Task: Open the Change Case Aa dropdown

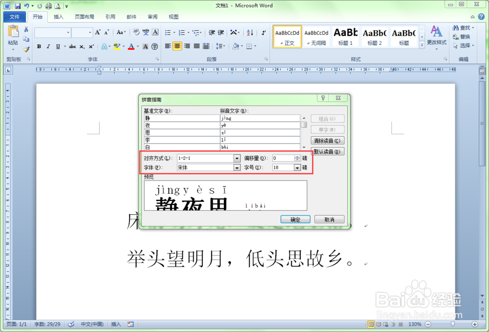Action: coord(121,32)
